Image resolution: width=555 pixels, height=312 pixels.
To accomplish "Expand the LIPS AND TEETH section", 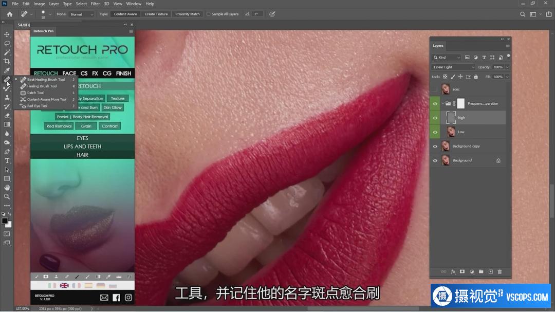I will tap(82, 146).
